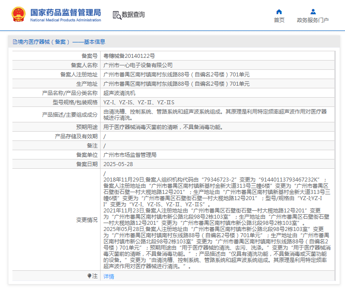This screenshot has height=288, width=345.
Task: Click the 型号规格/包装规格 label
Action: (75, 102)
